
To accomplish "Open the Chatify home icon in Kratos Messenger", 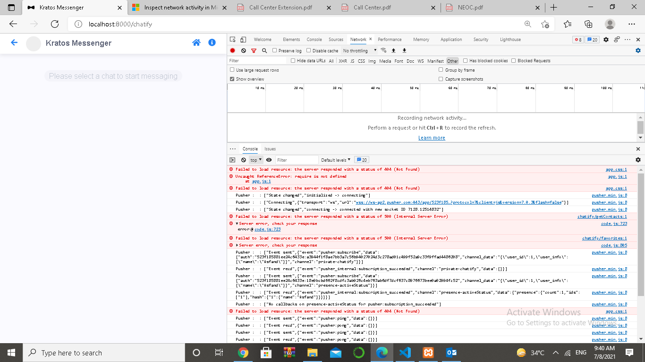I will coord(196,42).
